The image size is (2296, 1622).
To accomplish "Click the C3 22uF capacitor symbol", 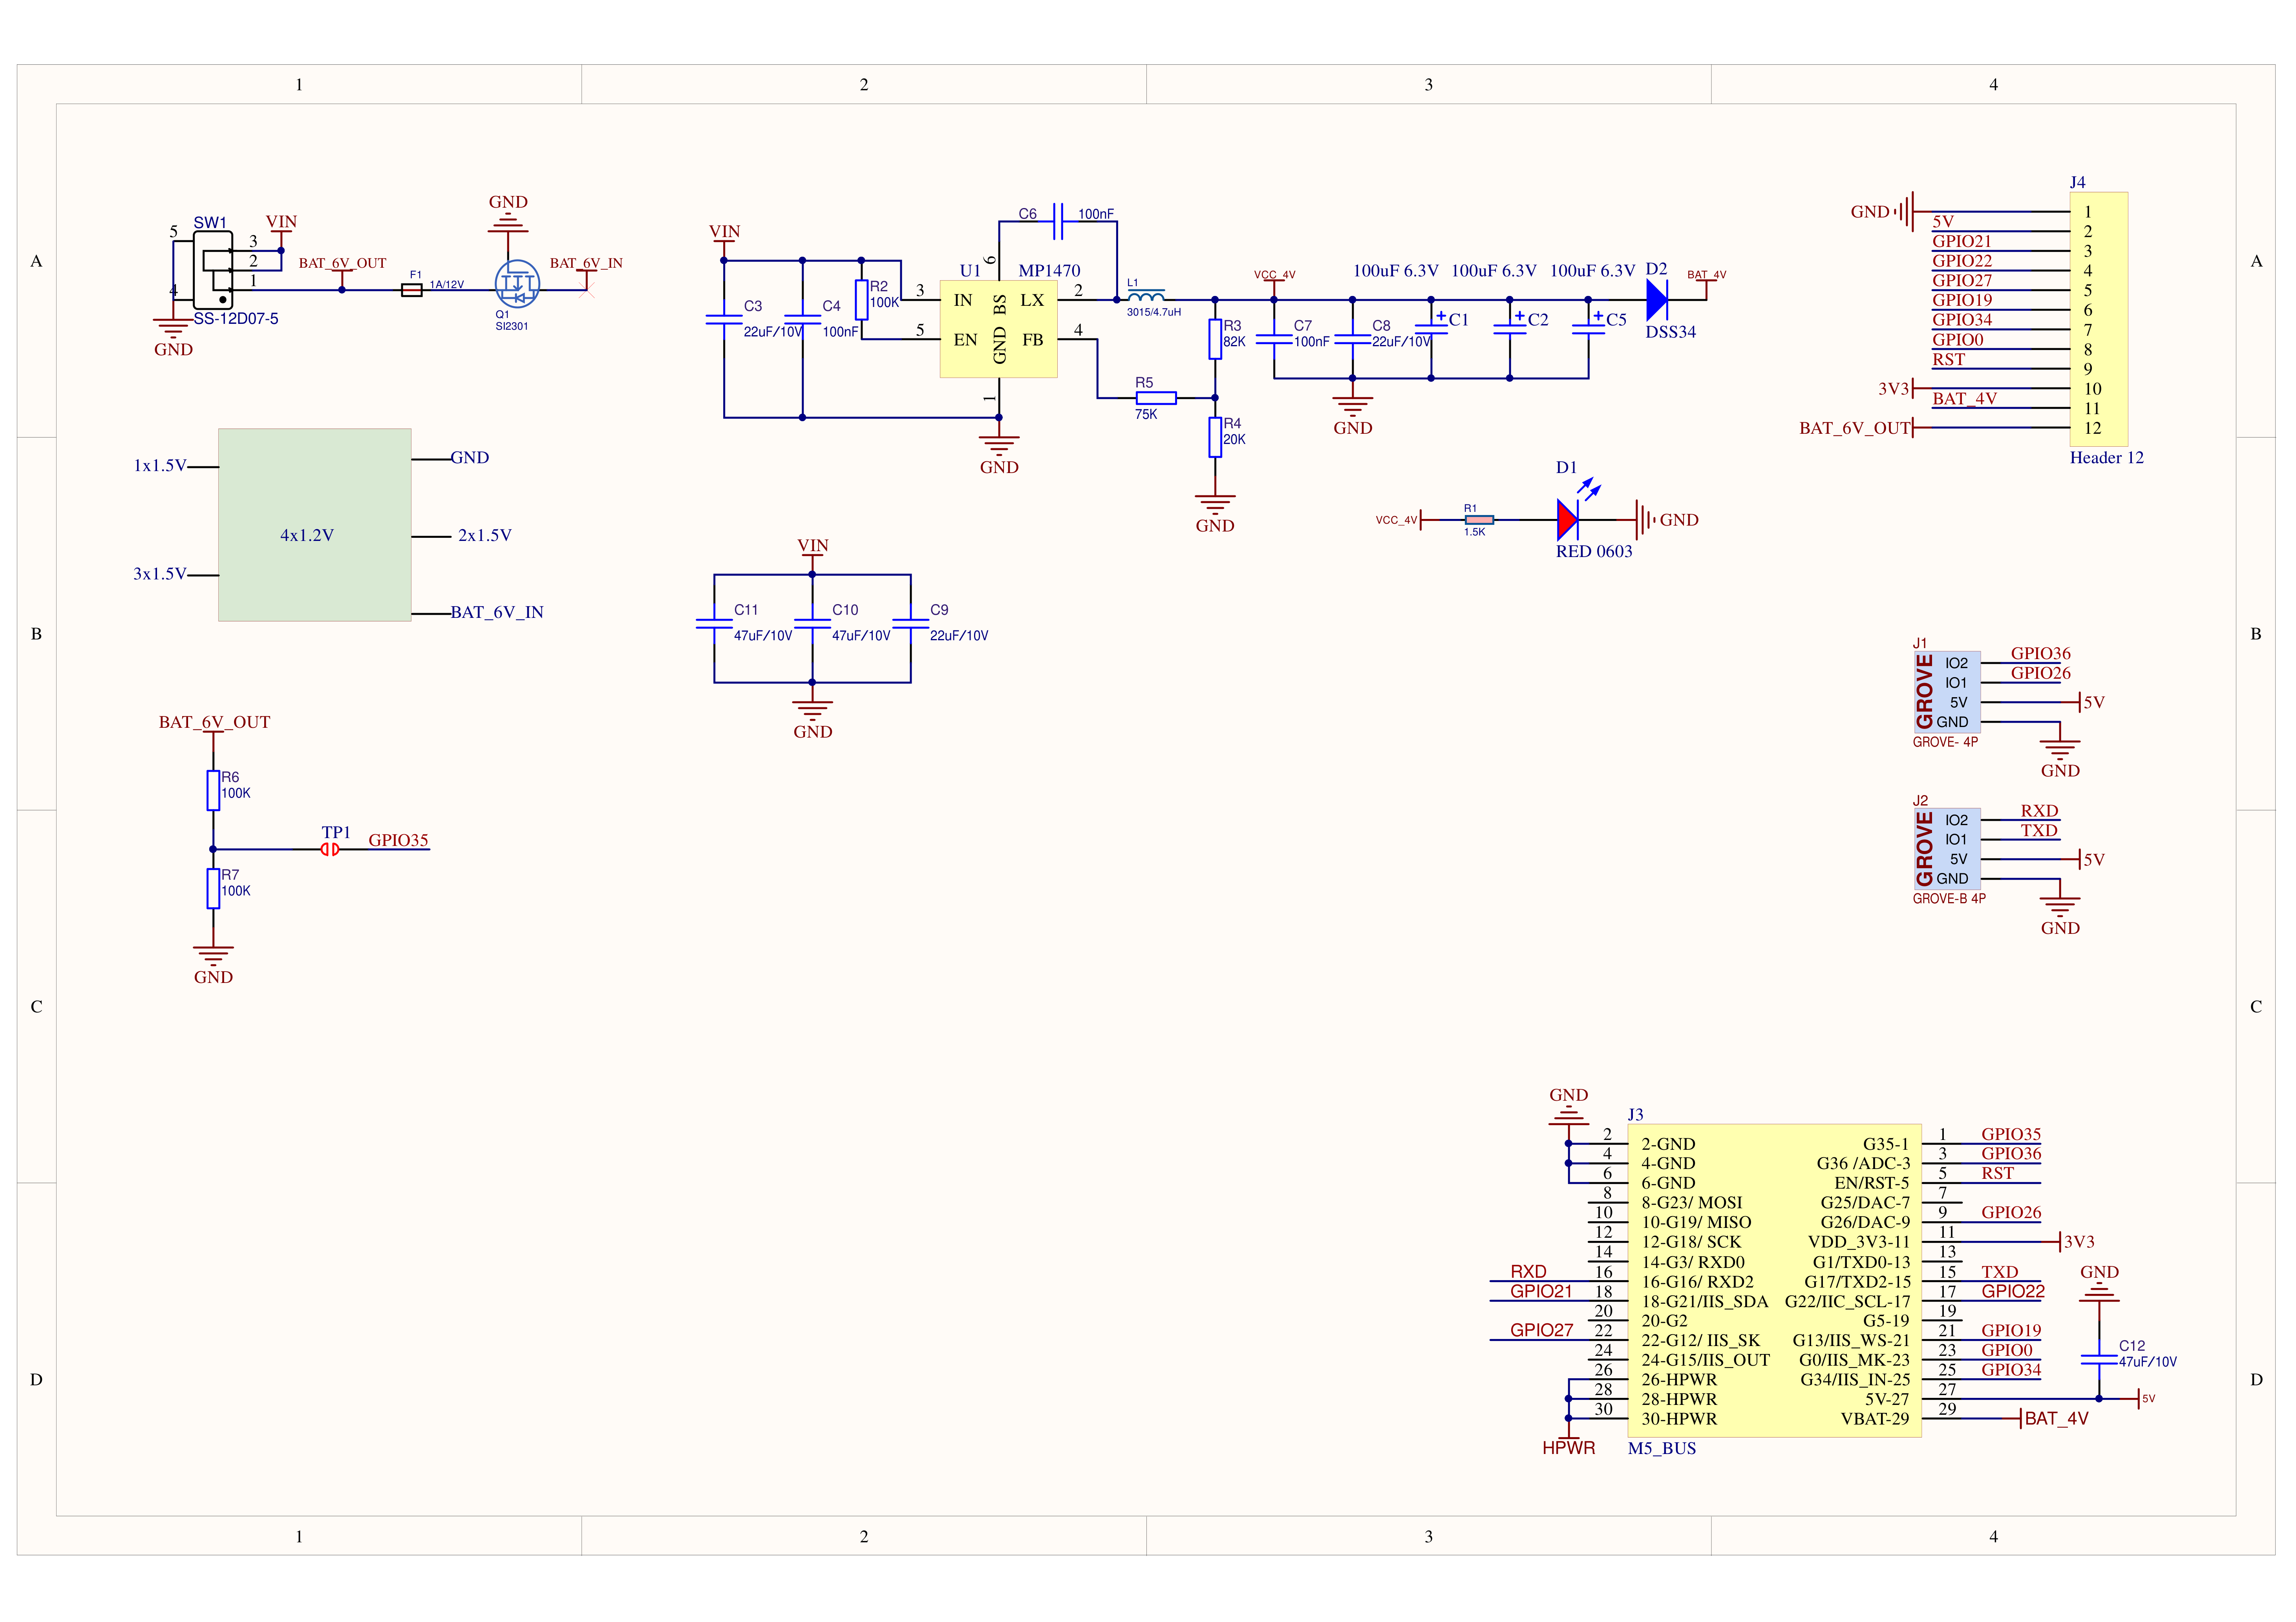I will coord(724,320).
